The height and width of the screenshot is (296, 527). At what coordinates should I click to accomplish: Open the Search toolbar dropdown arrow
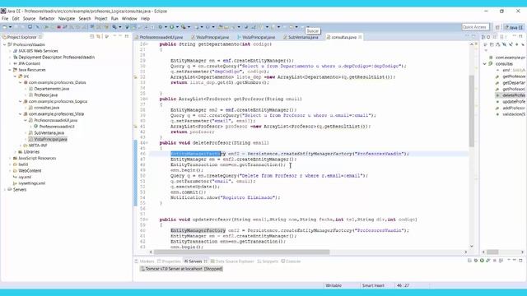pos(120,27)
